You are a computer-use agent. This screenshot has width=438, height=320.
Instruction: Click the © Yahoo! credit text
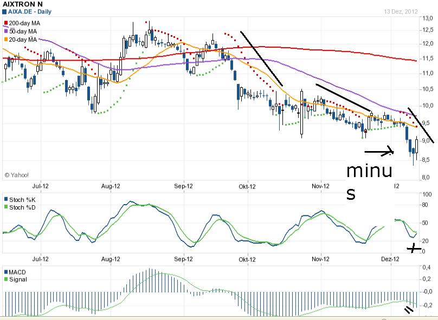16,175
